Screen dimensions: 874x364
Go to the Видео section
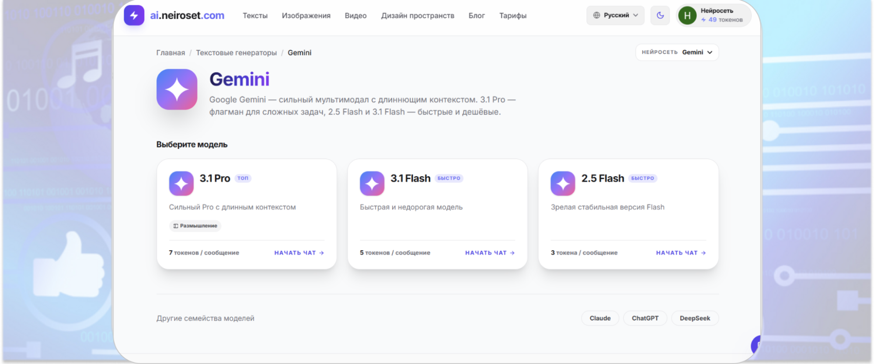[x=355, y=16]
